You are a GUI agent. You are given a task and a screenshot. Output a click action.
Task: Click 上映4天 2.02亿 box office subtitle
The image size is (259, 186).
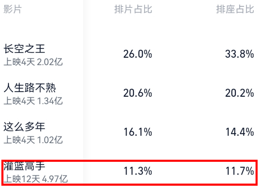(x=33, y=62)
